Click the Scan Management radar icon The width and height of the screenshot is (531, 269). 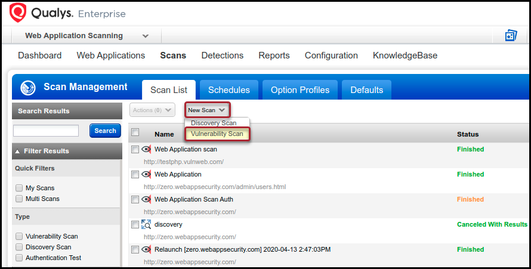pos(28,88)
